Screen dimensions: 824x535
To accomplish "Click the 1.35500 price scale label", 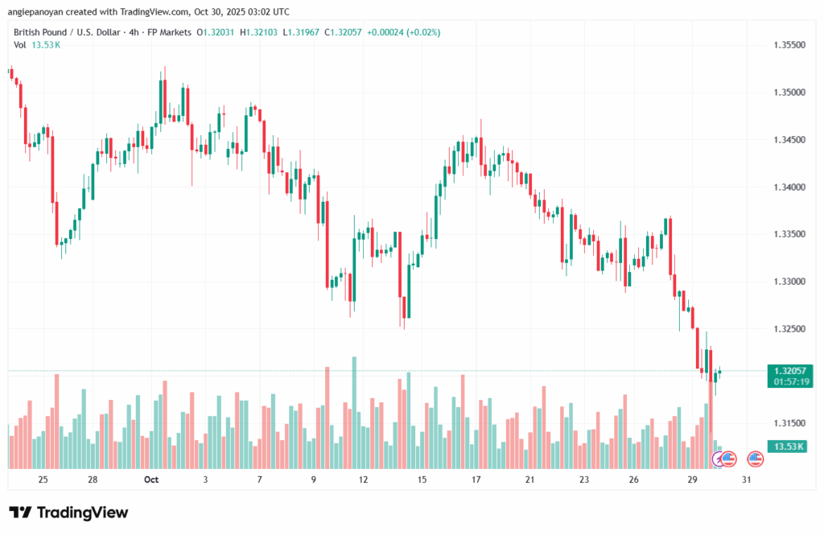I will pyautogui.click(x=788, y=46).
